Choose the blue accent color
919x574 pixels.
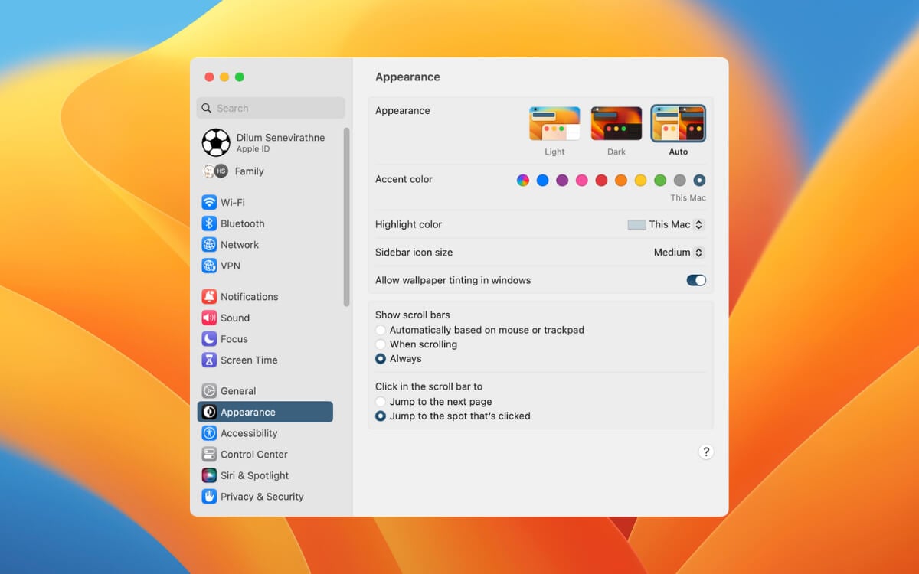pos(543,181)
